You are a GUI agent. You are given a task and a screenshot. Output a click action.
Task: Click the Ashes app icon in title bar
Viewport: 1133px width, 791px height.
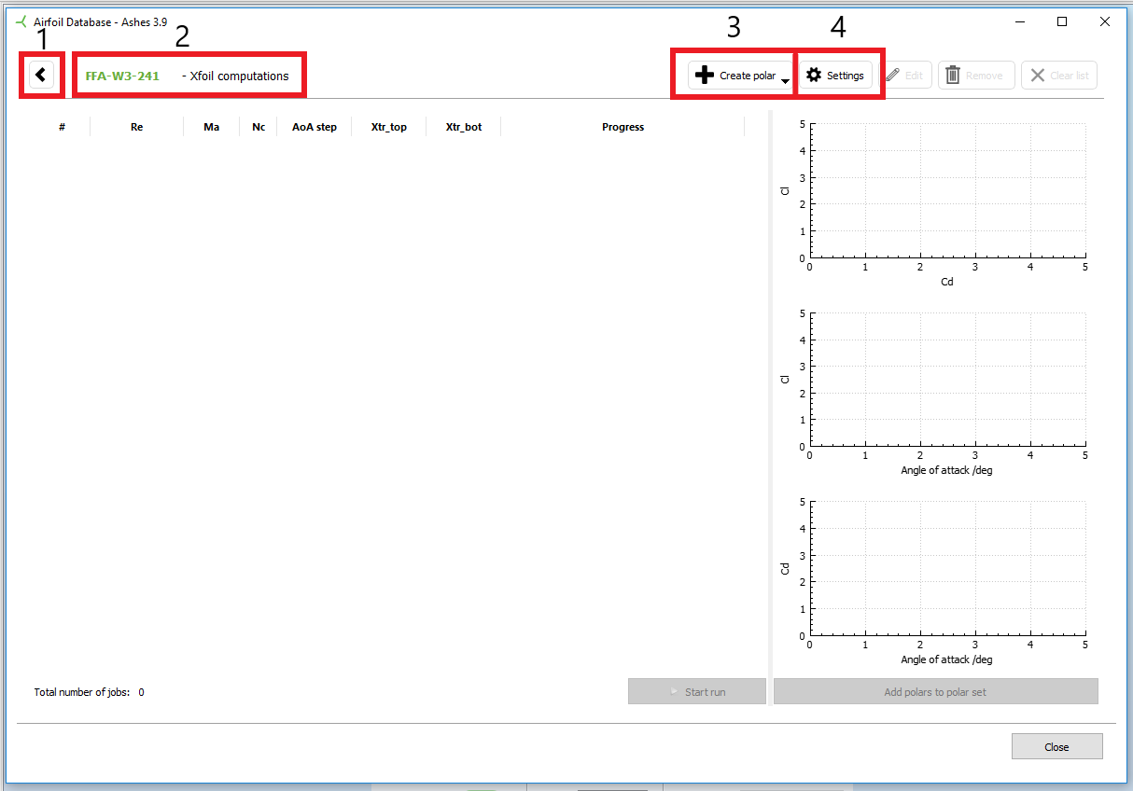21,21
